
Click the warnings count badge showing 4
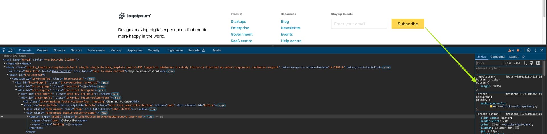511,50
